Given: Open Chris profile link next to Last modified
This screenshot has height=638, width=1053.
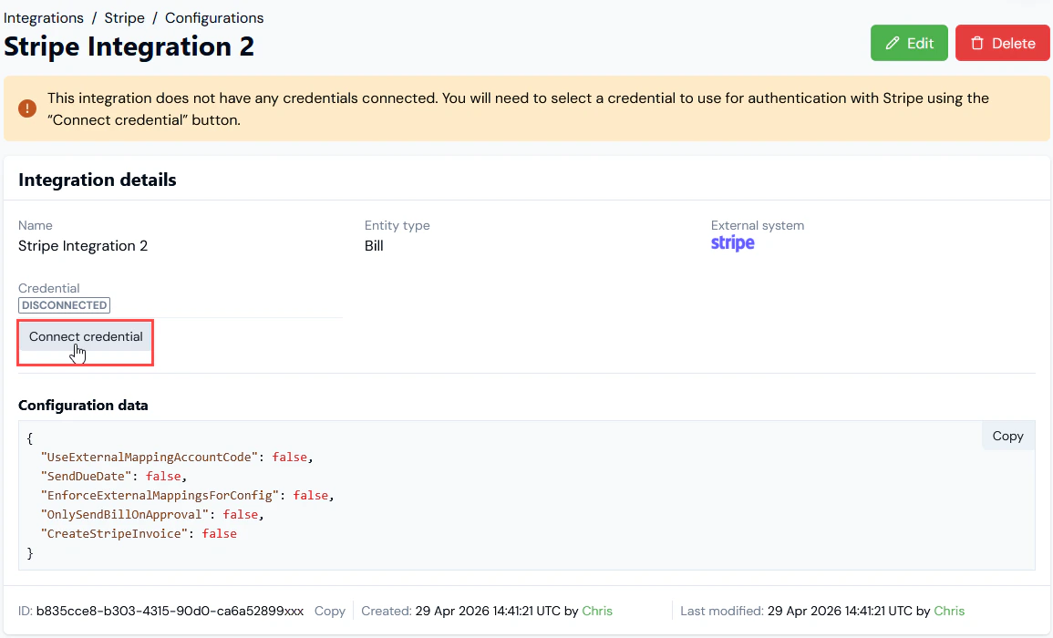Looking at the screenshot, I should pos(949,612).
